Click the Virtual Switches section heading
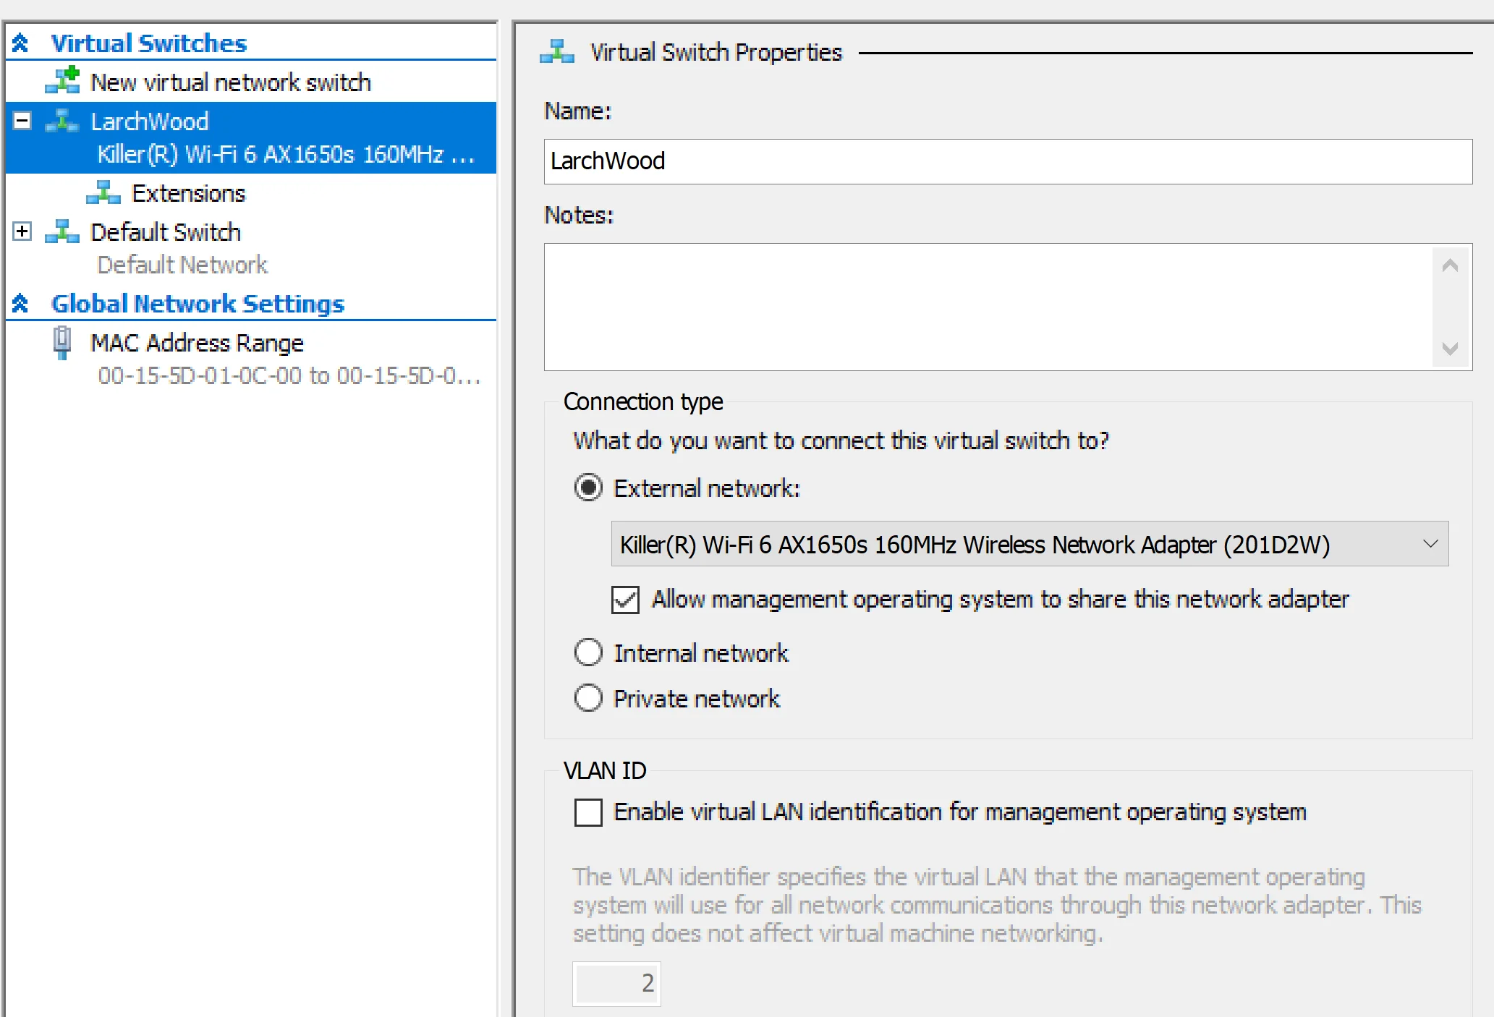 (x=149, y=43)
